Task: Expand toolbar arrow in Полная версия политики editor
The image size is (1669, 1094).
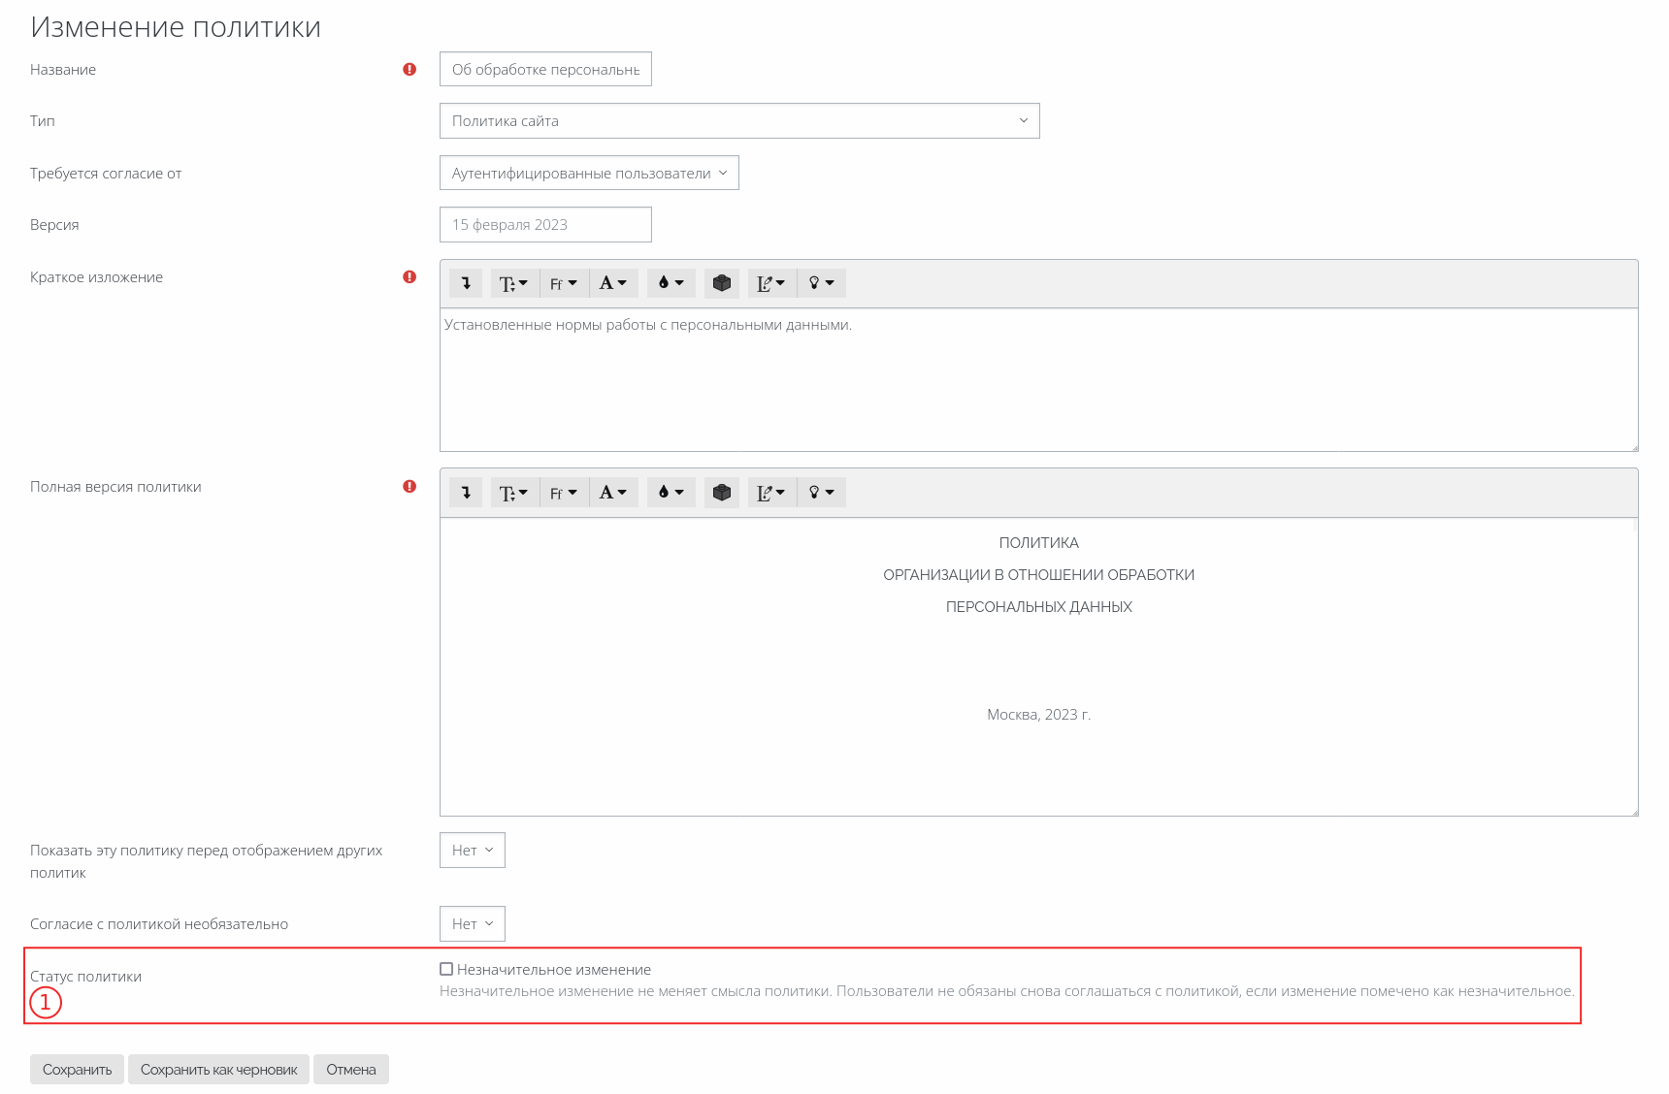Action: click(466, 493)
